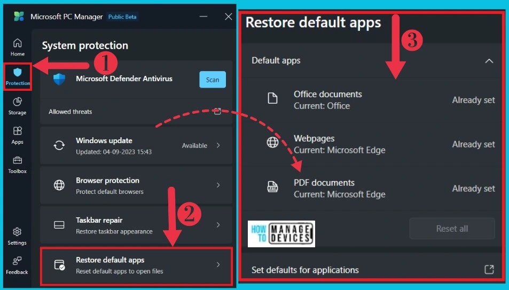Click Taskbar repair title text
The width and height of the screenshot is (509, 290).
coord(99,220)
